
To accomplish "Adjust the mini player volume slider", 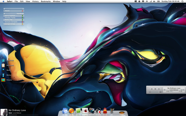I will tap(155, 92).
